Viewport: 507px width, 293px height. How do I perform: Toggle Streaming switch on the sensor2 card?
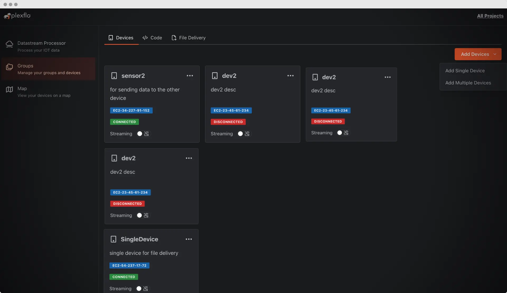(x=143, y=134)
